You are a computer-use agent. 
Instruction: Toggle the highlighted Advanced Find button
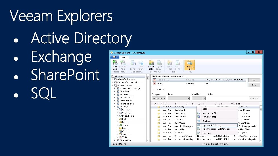pyautogui.click(x=189, y=65)
